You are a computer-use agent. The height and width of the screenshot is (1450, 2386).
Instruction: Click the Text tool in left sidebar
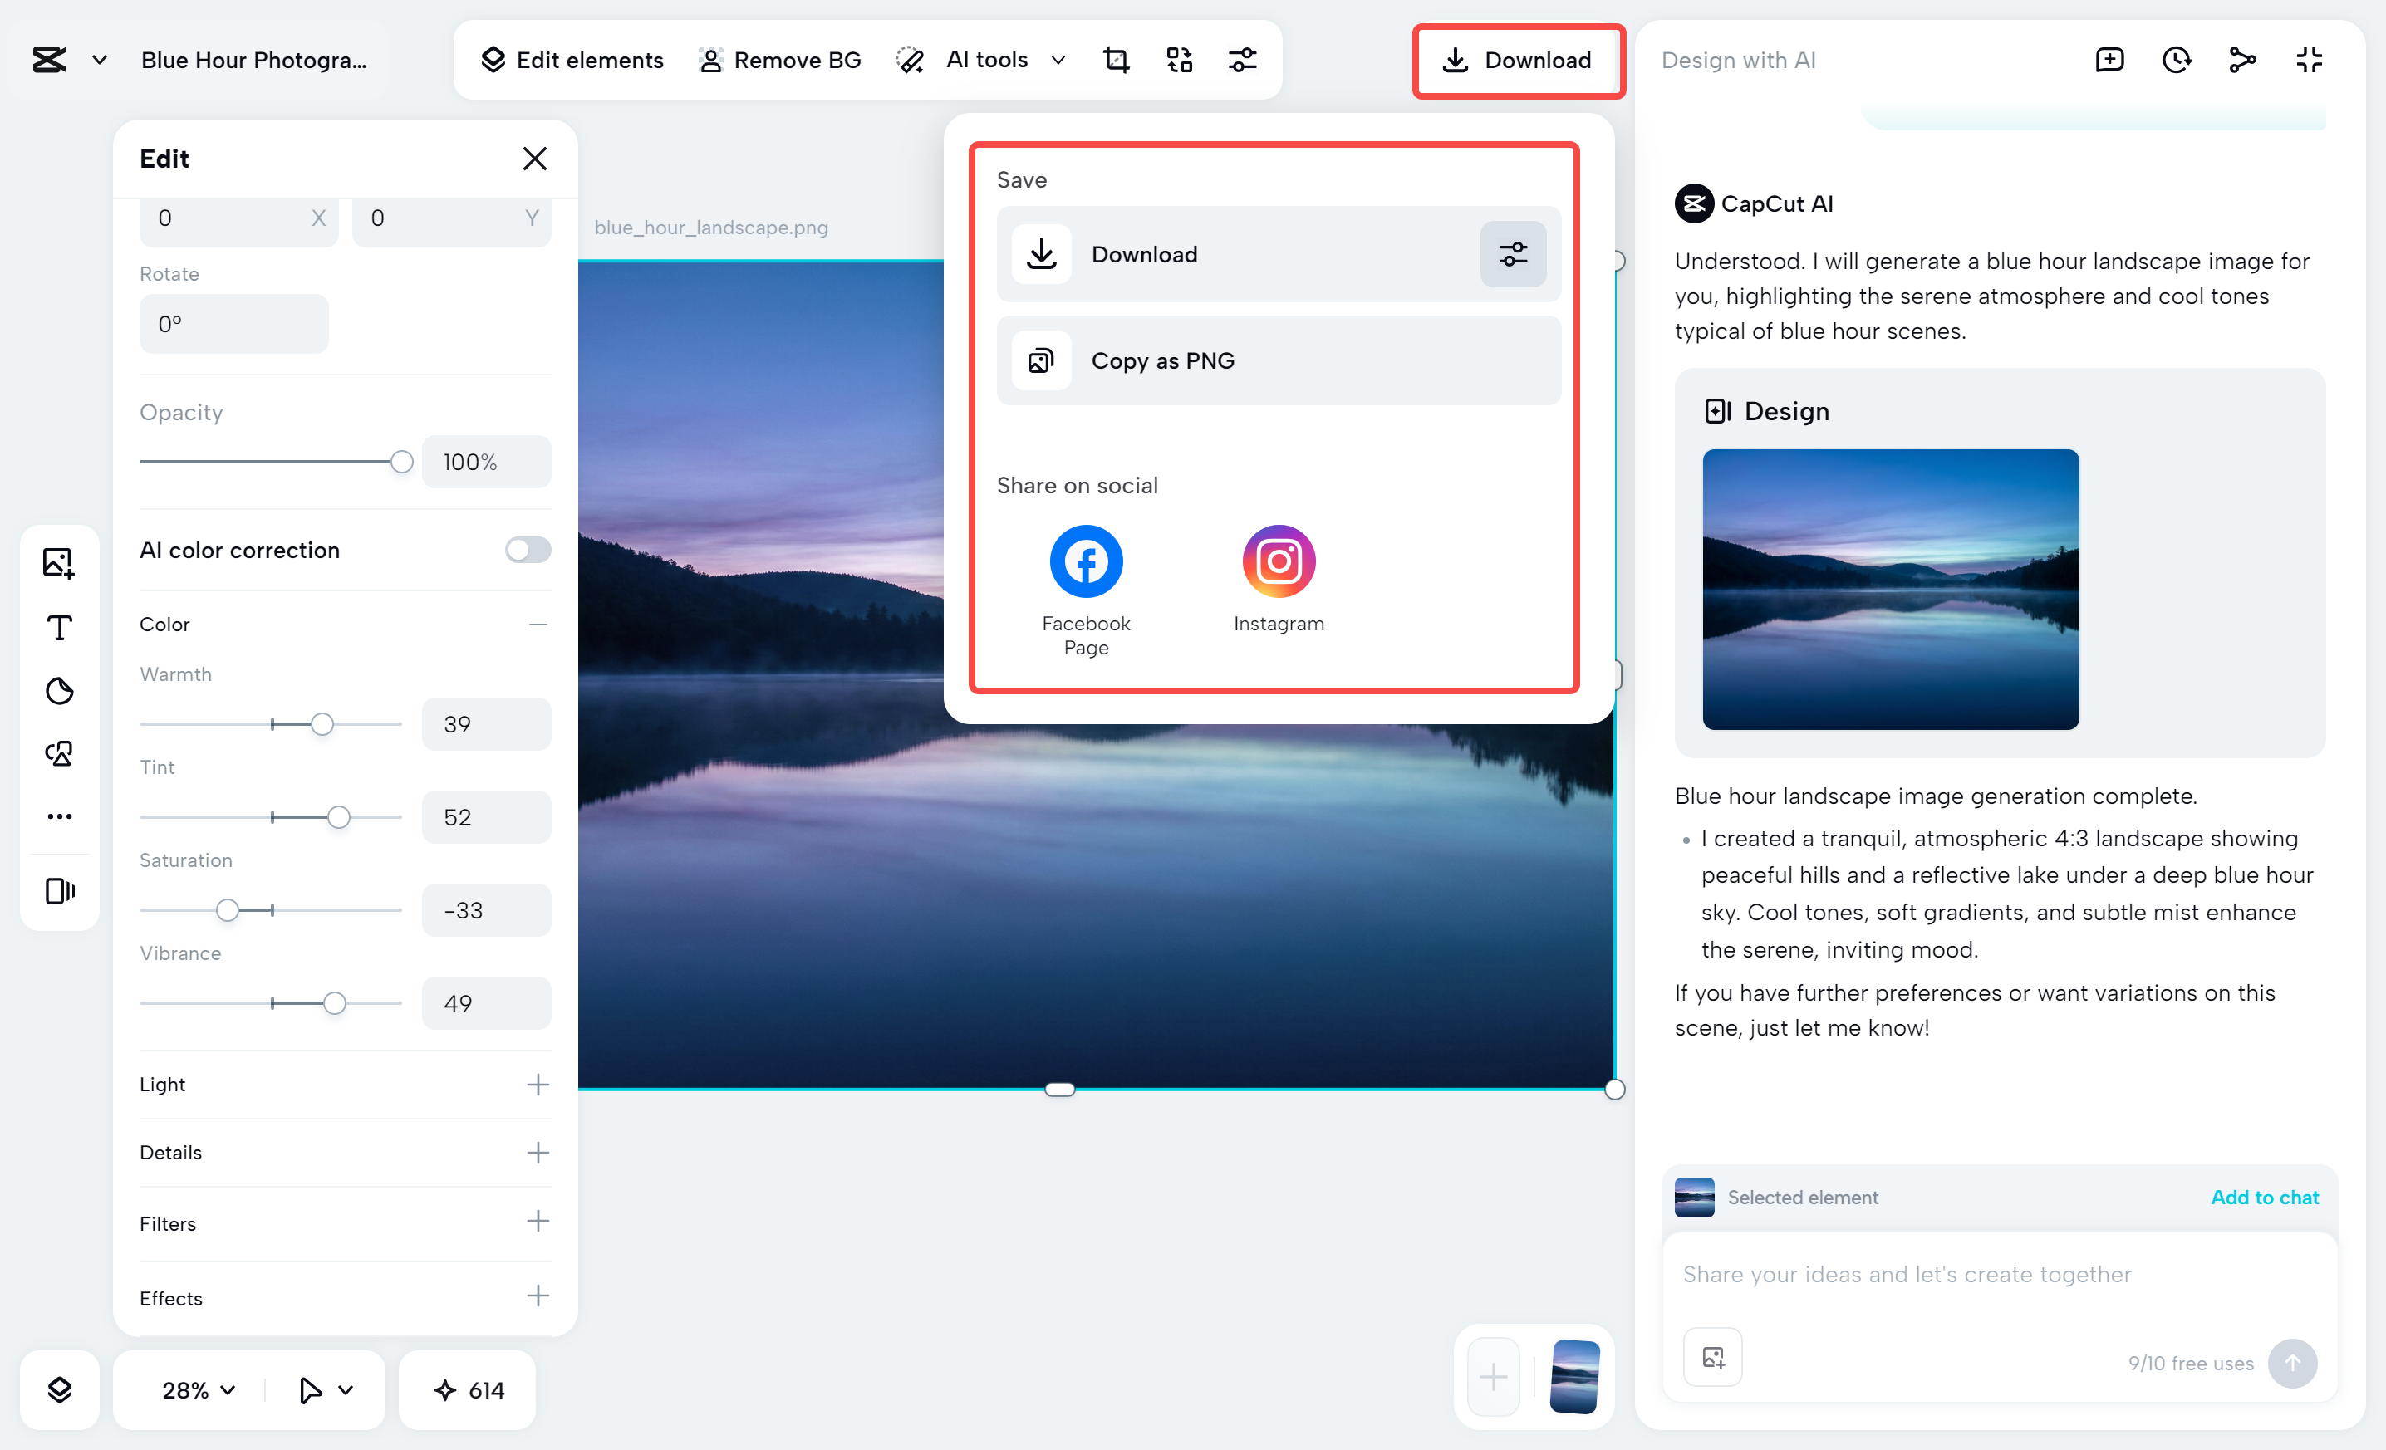(59, 627)
